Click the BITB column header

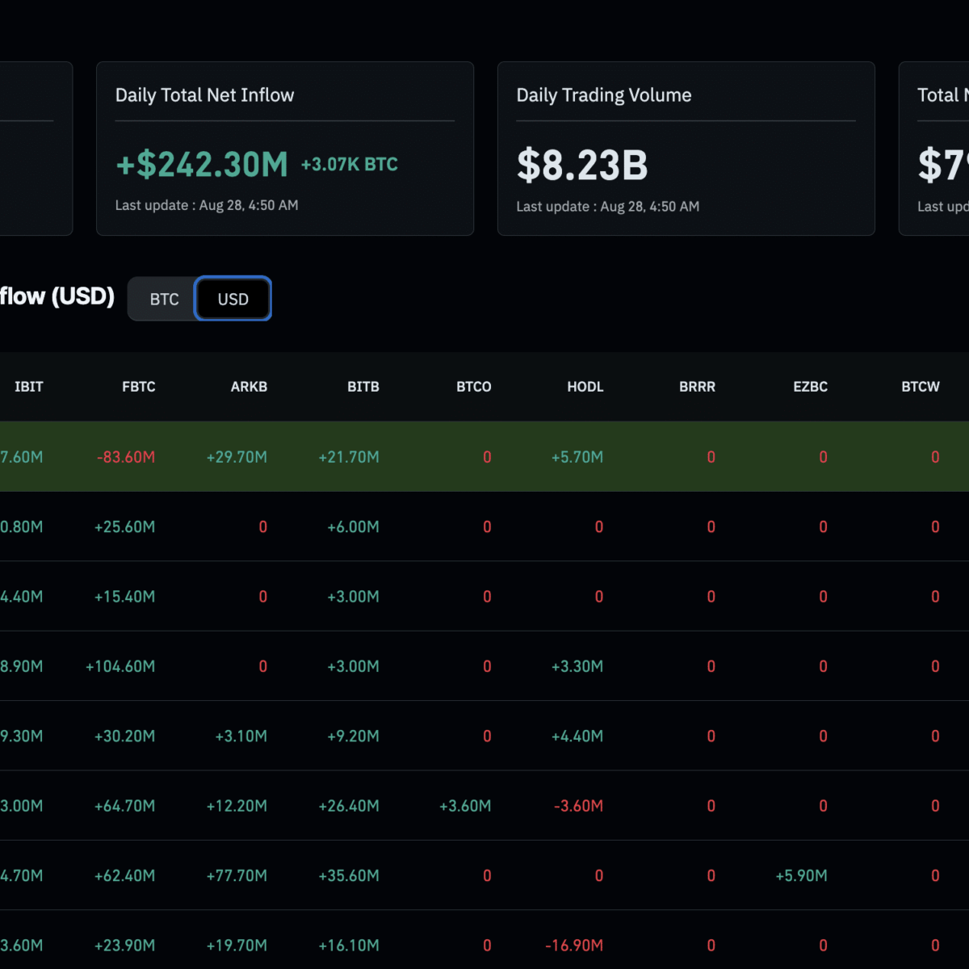[363, 387]
